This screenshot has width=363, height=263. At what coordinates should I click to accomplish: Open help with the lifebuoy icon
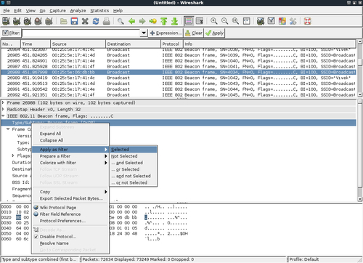[x=307, y=21]
